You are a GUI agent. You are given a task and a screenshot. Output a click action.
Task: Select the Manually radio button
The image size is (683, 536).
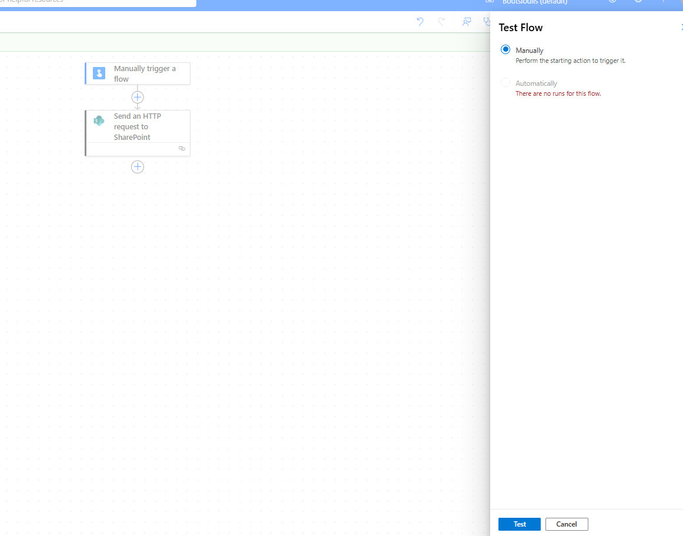tap(505, 50)
